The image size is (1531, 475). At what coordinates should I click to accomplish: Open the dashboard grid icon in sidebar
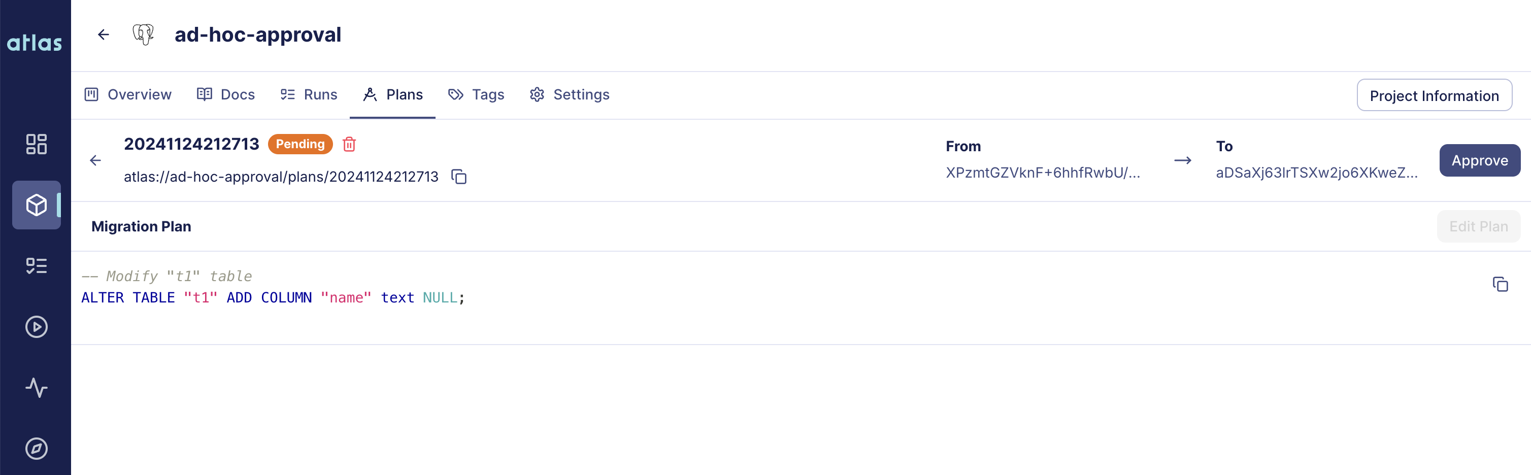coord(36,145)
